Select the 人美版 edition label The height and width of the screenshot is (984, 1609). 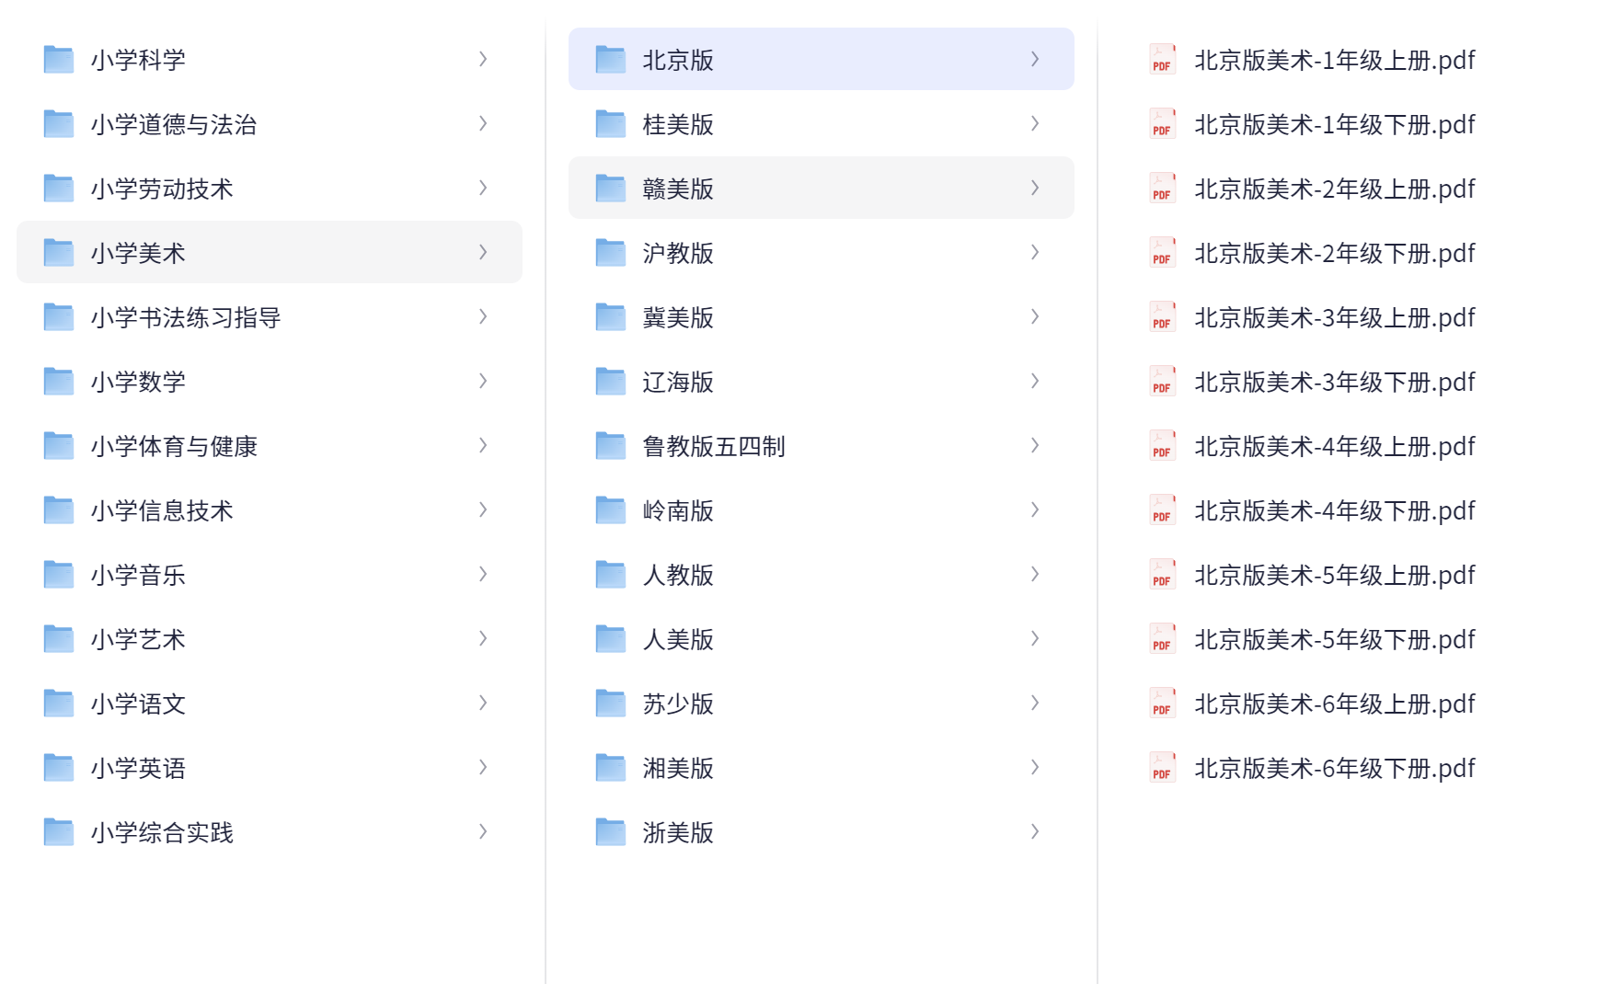[678, 639]
